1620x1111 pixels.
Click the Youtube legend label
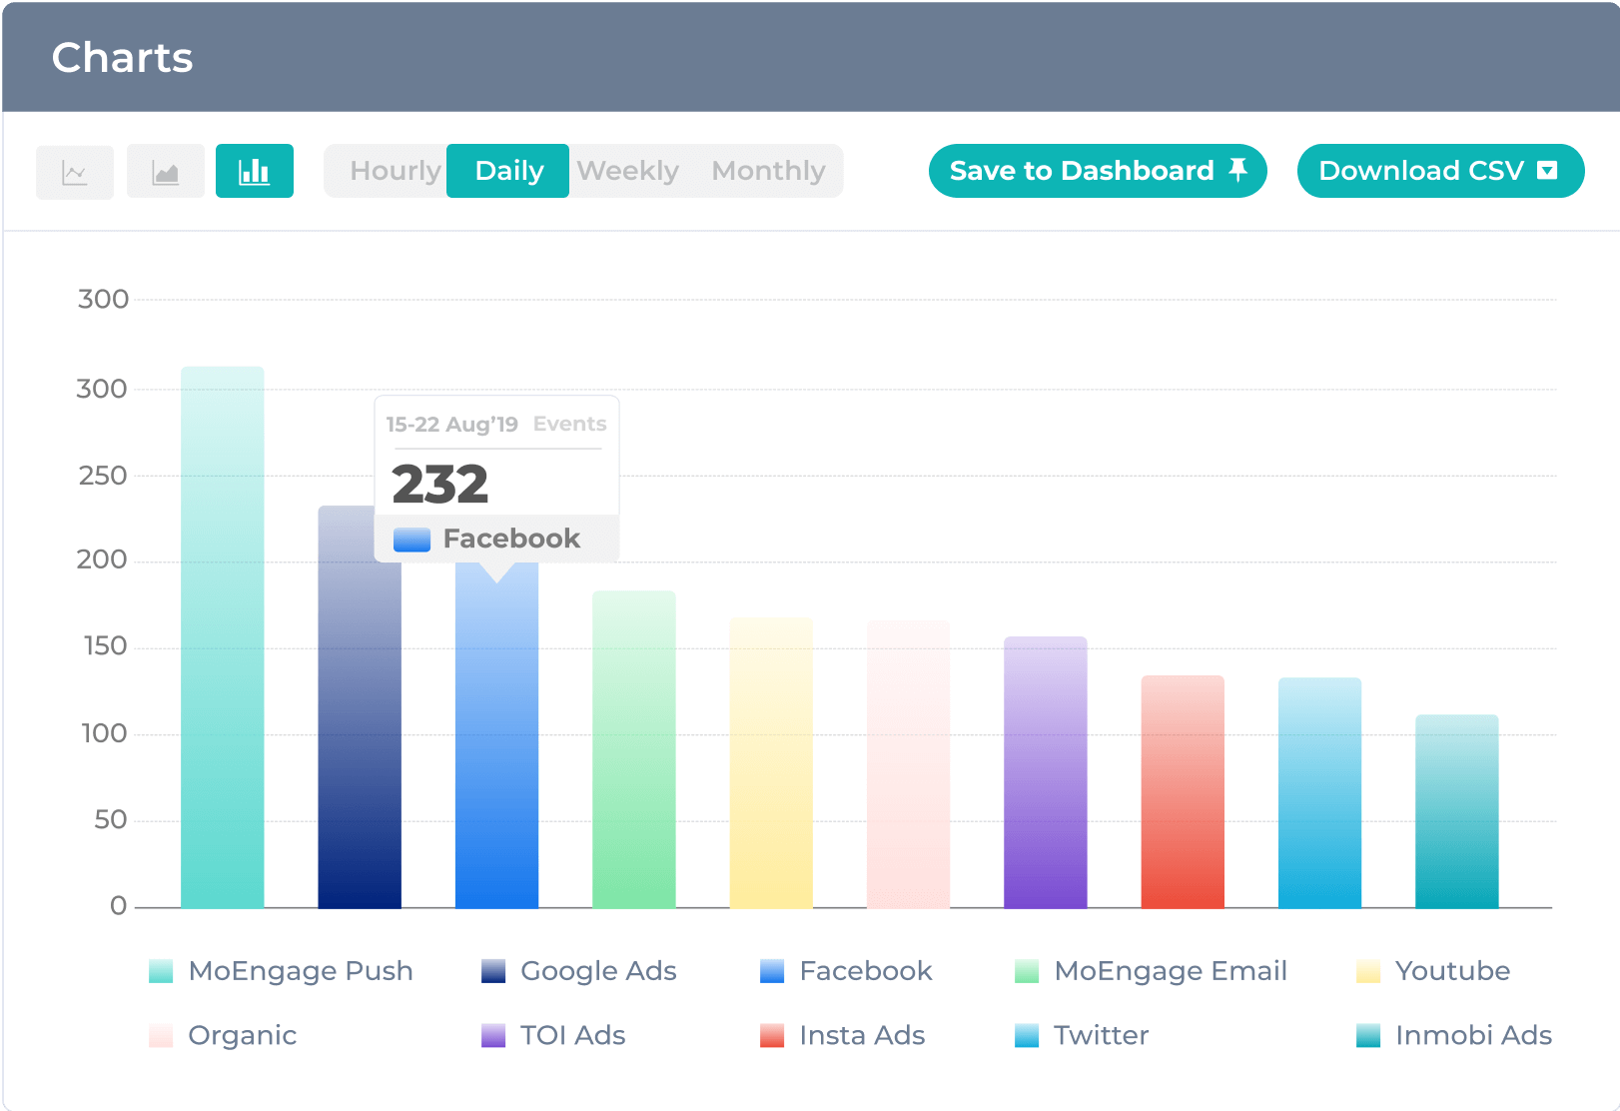[1453, 971]
